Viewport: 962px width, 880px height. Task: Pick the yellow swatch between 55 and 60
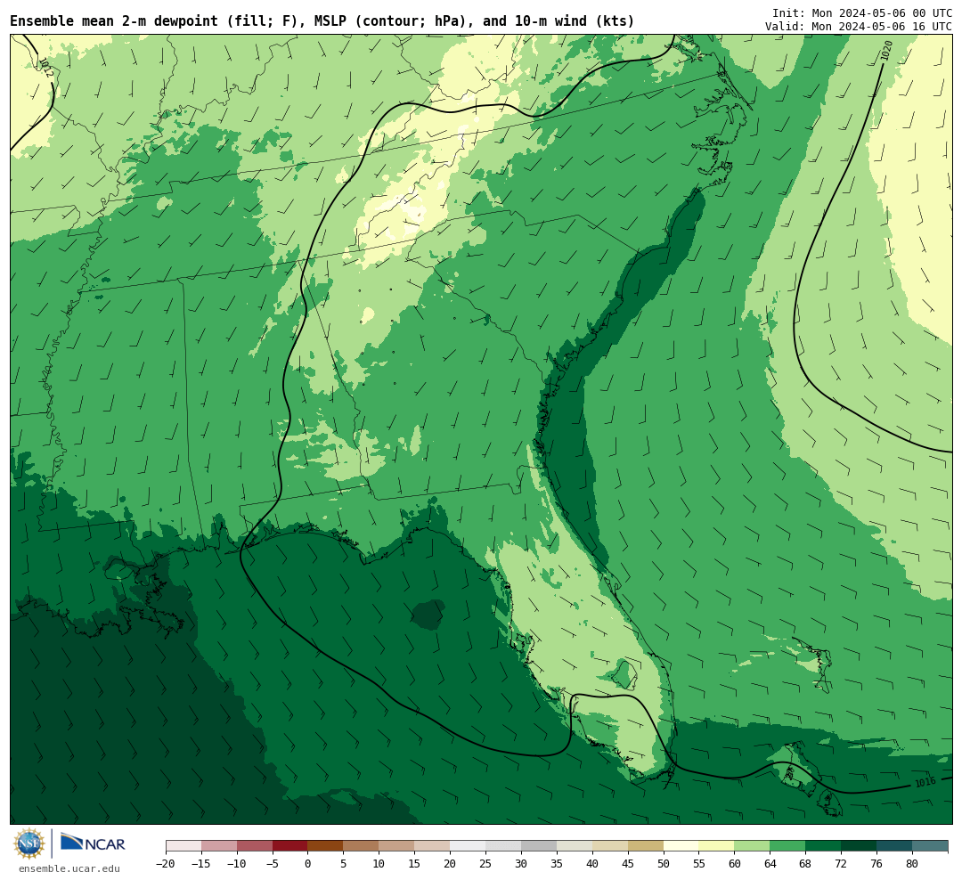coord(717,846)
